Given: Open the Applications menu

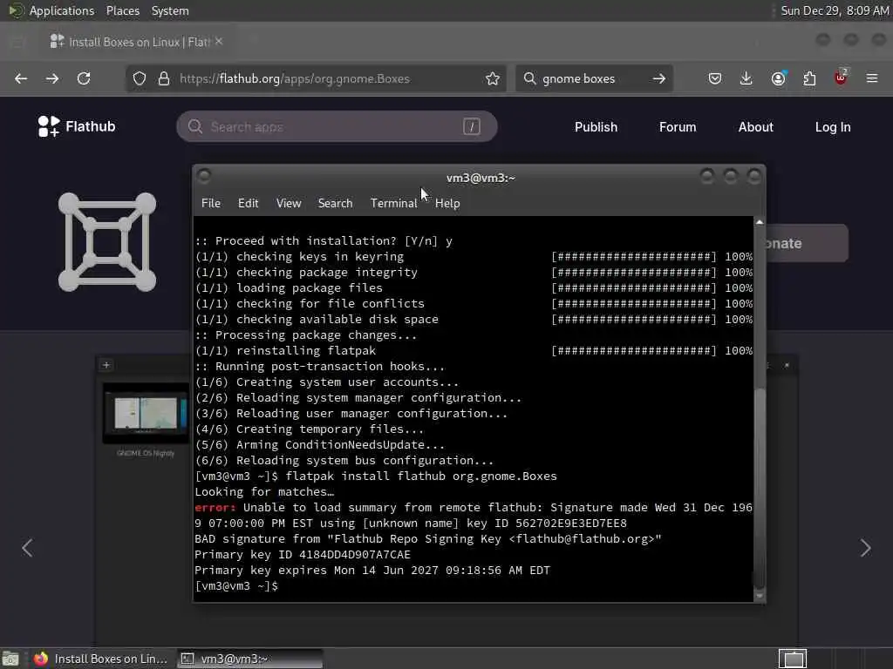Looking at the screenshot, I should 62,10.
